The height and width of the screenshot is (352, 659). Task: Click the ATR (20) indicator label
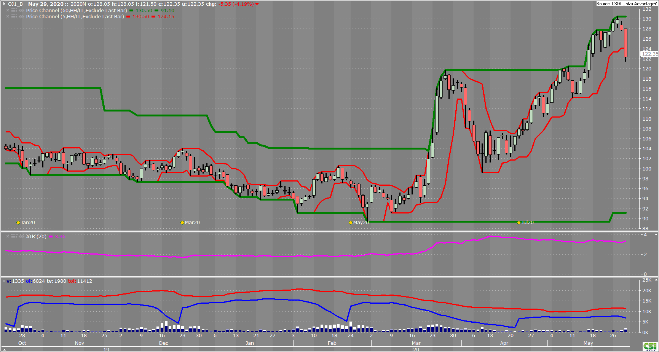click(36, 237)
